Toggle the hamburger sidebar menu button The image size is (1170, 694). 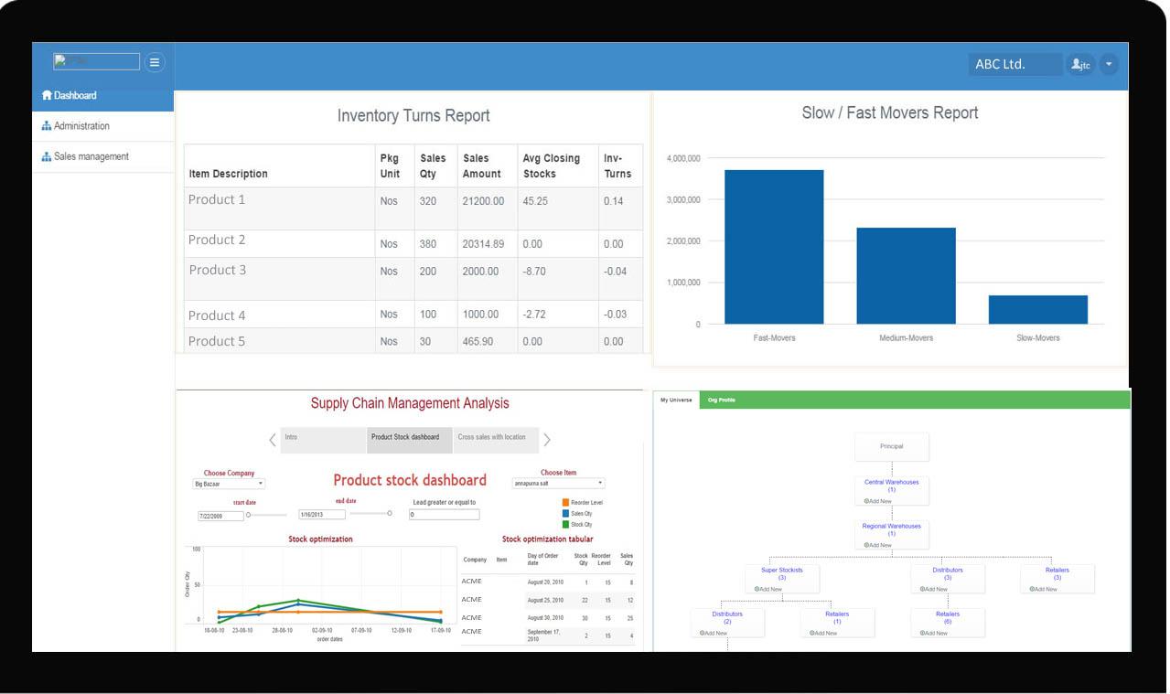pos(155,62)
